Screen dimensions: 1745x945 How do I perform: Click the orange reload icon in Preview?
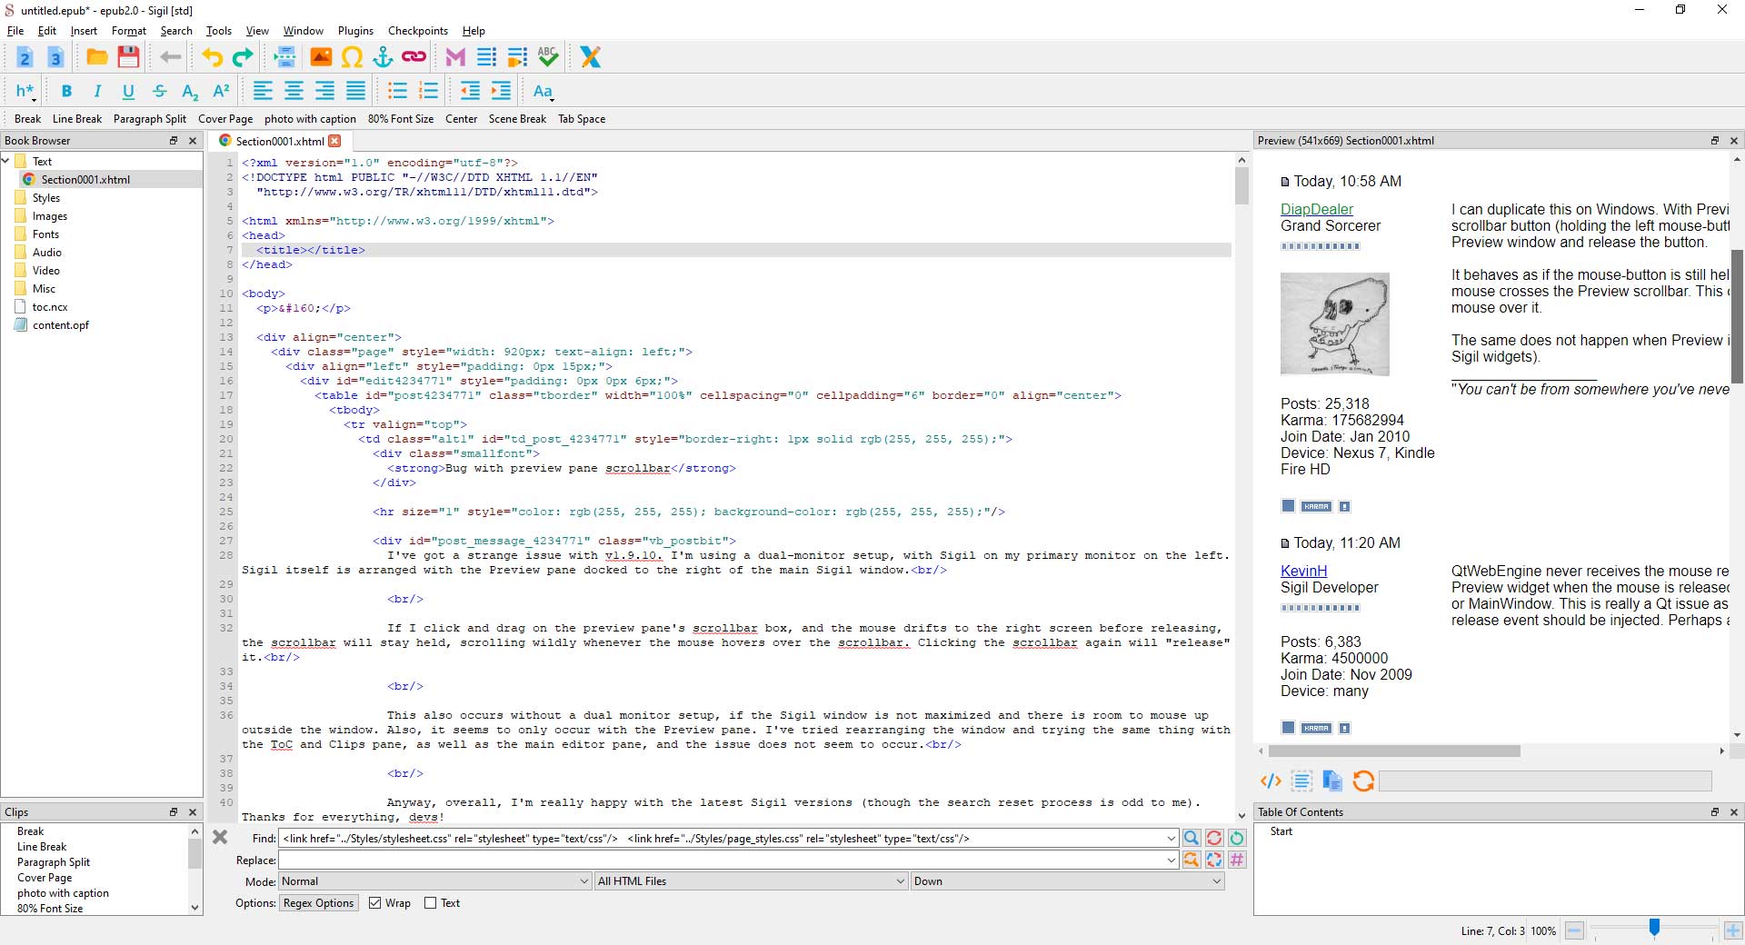pyautogui.click(x=1362, y=781)
